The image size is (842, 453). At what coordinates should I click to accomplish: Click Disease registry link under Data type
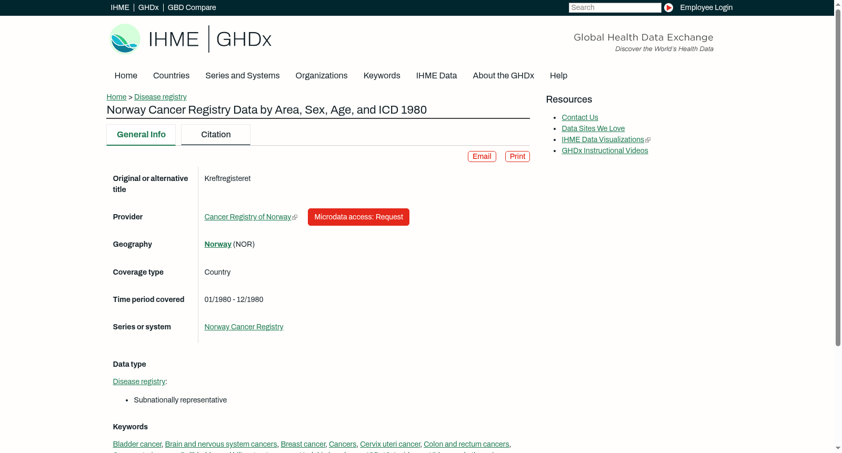(x=139, y=382)
